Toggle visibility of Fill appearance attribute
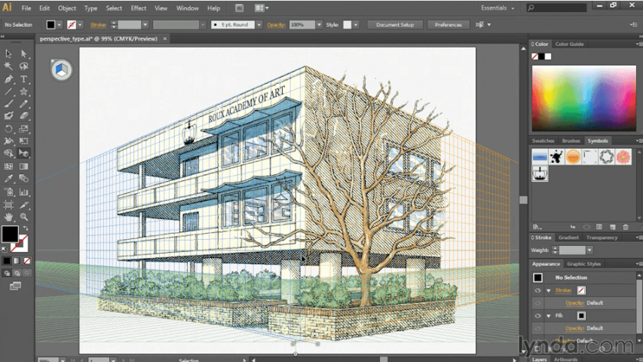This screenshot has height=362, width=643. 537,316
